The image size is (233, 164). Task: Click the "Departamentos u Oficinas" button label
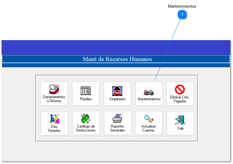click(x=54, y=99)
